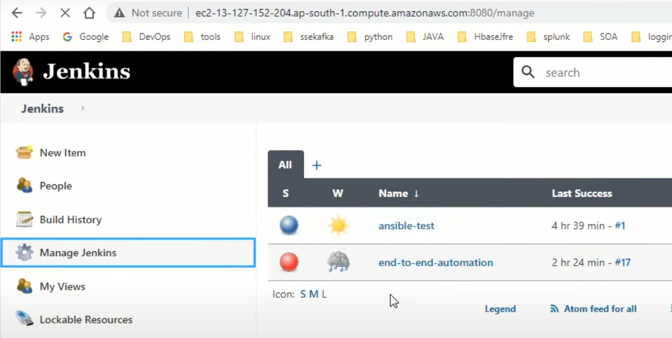Open the ssekafka bookmark folder
The height and width of the screenshot is (338, 672).
coord(308,36)
